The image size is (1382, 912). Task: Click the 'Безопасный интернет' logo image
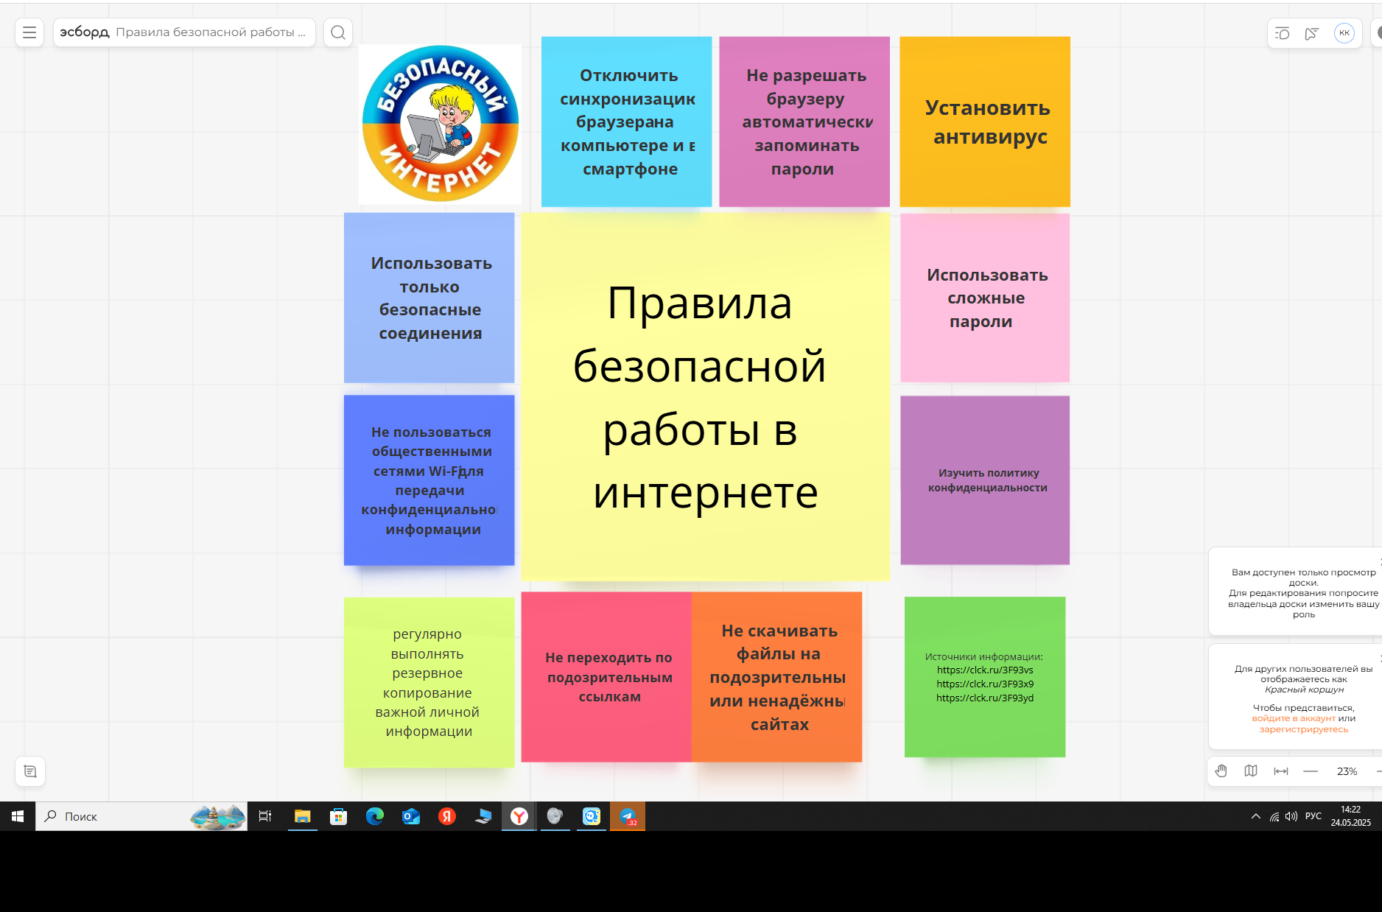(x=440, y=124)
